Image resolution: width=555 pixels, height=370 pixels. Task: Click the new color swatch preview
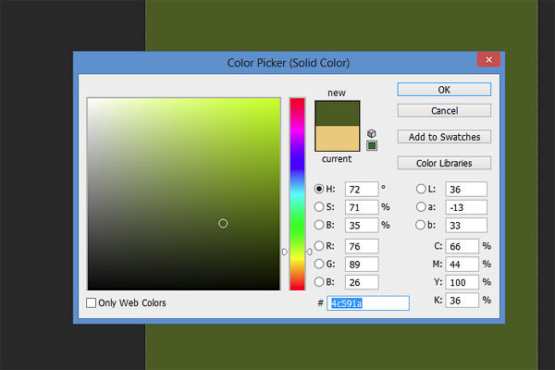click(338, 113)
